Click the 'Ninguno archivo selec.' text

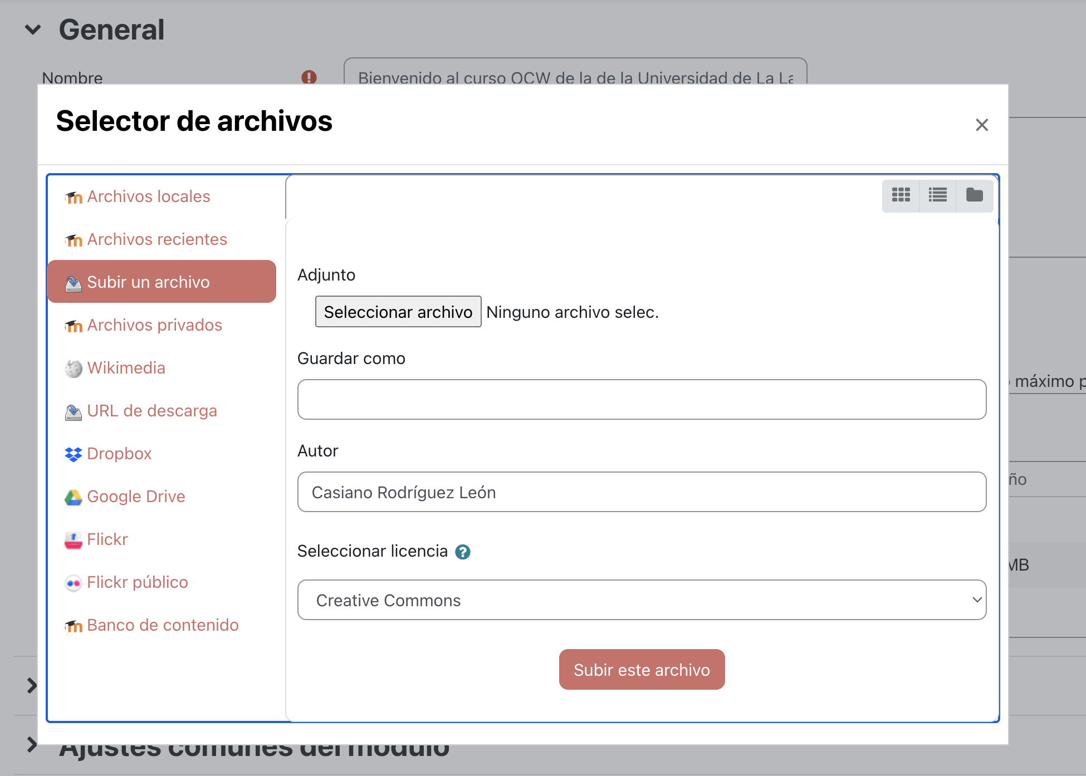[x=573, y=312]
